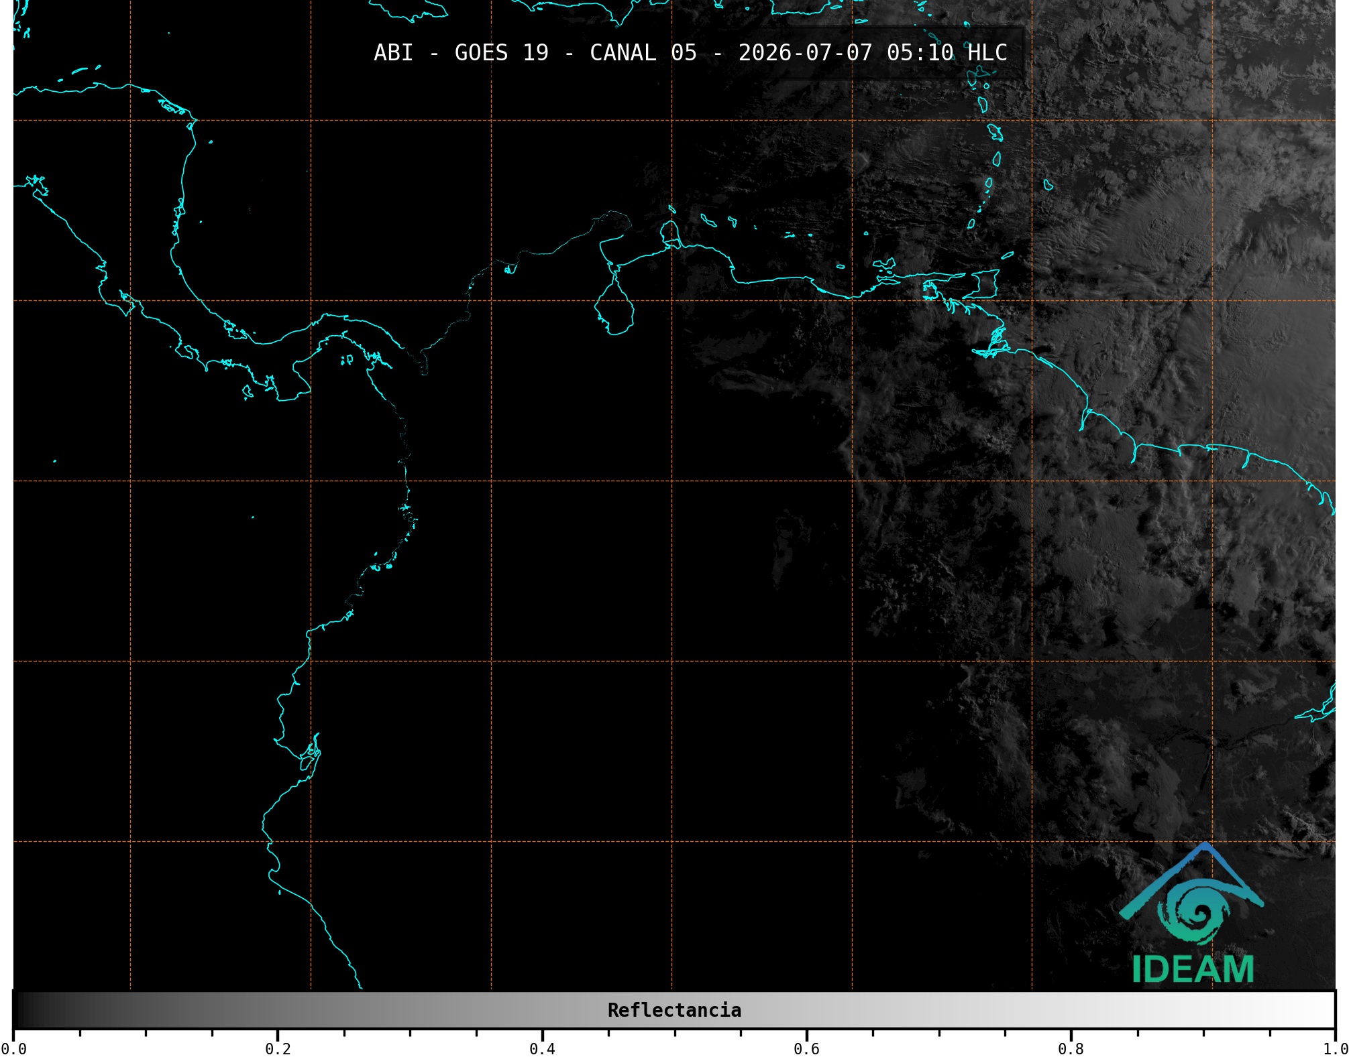This screenshot has width=1349, height=1057.
Task: Click the 0.2 tick label on the colorbar
Action: click(278, 1048)
